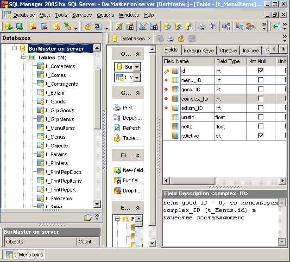This screenshot has width=290, height=262.
Task: Click the Refresh action in the side panel
Action: coord(127,128)
